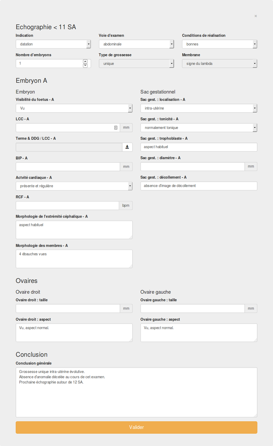Open the Activité cardiaque dropdown
The width and height of the screenshot is (273, 446).
click(74, 186)
